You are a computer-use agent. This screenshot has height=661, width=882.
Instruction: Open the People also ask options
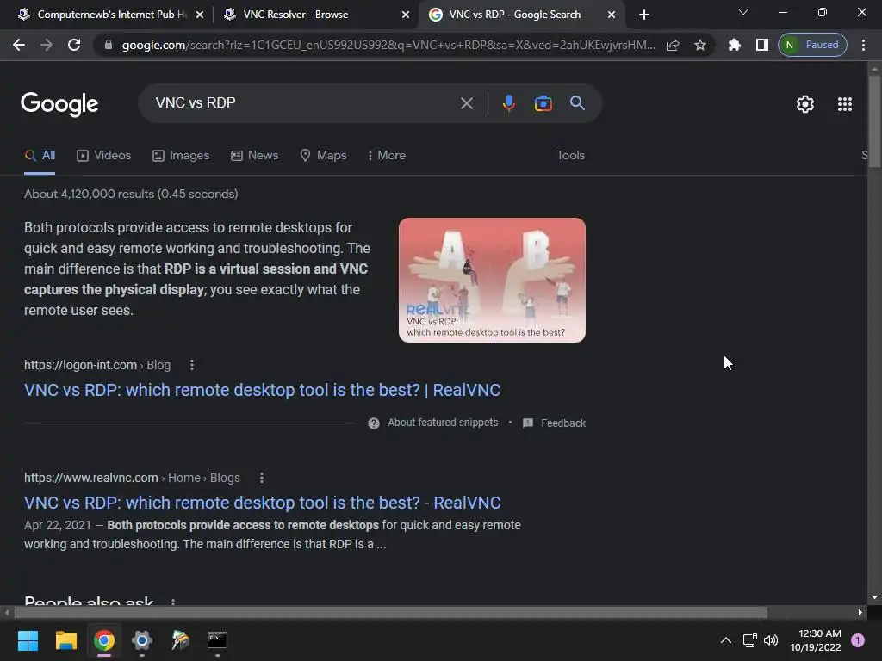point(172,602)
